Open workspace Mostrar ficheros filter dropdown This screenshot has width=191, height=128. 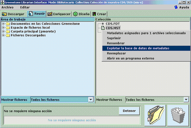[x=91, y=100]
